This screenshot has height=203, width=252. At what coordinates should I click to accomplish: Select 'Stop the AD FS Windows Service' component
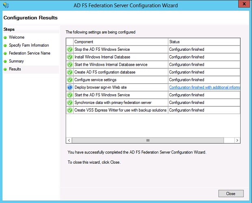[x=102, y=50]
